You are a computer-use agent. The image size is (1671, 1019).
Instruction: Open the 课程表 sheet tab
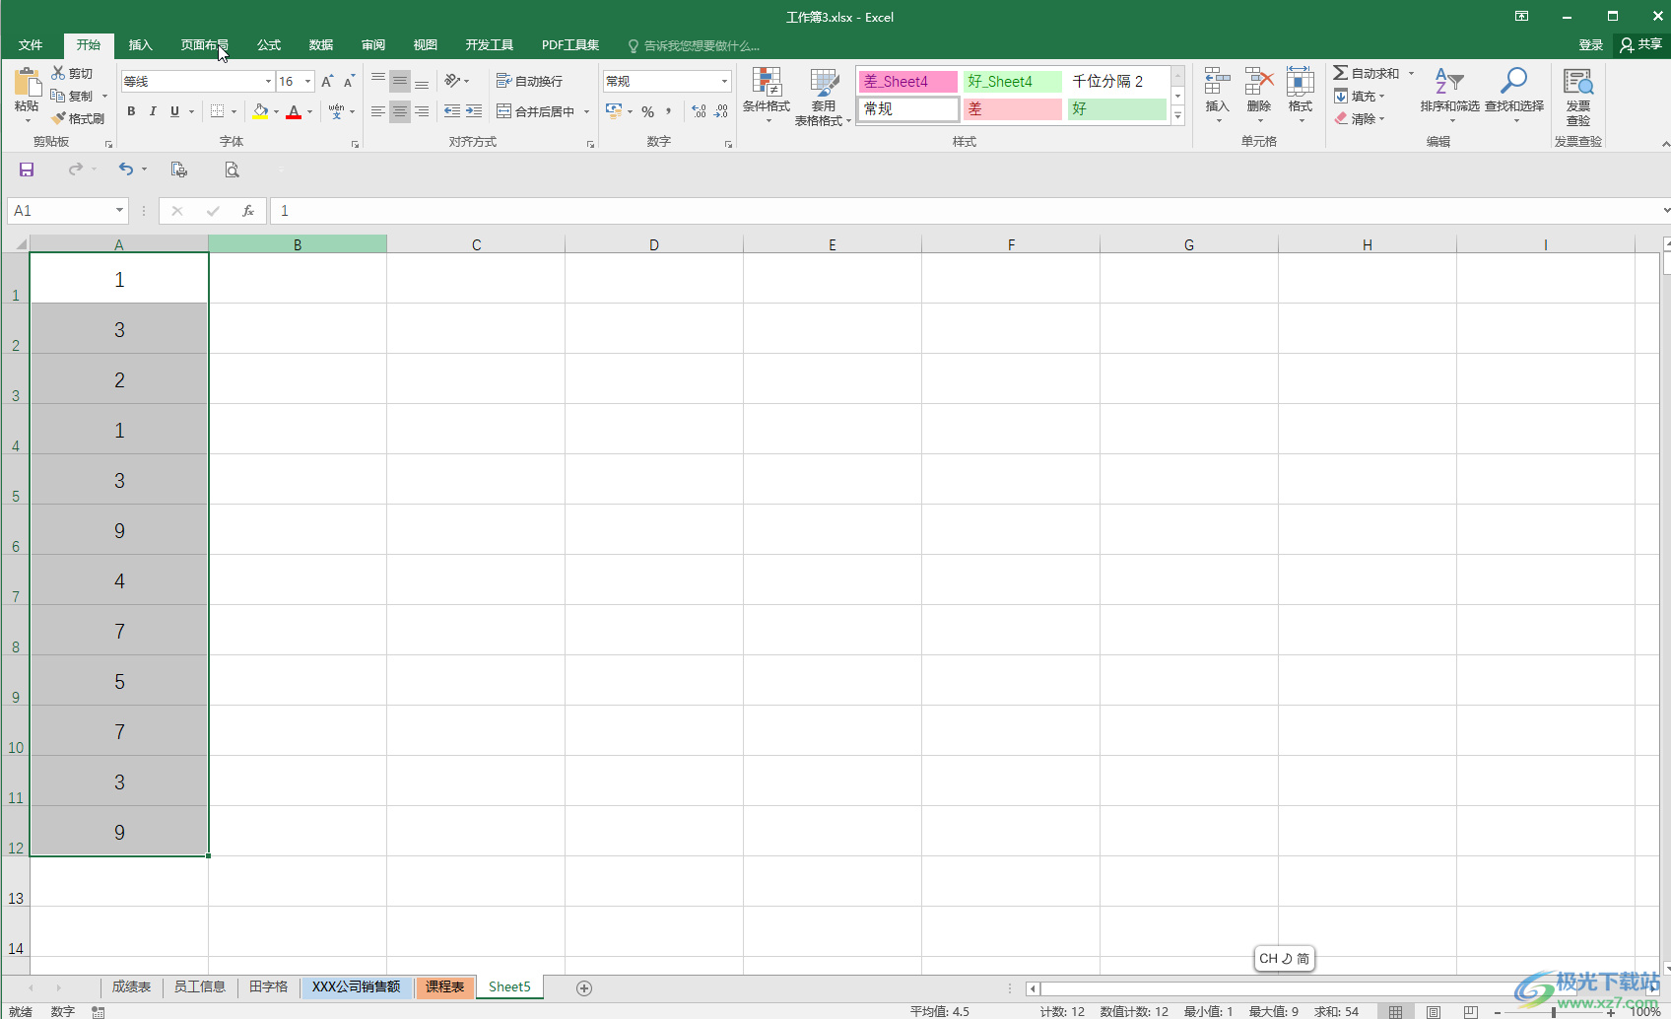point(444,986)
